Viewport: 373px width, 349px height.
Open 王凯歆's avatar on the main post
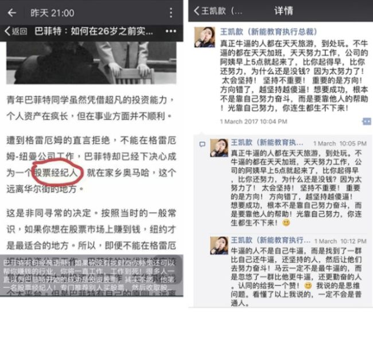[205, 37]
